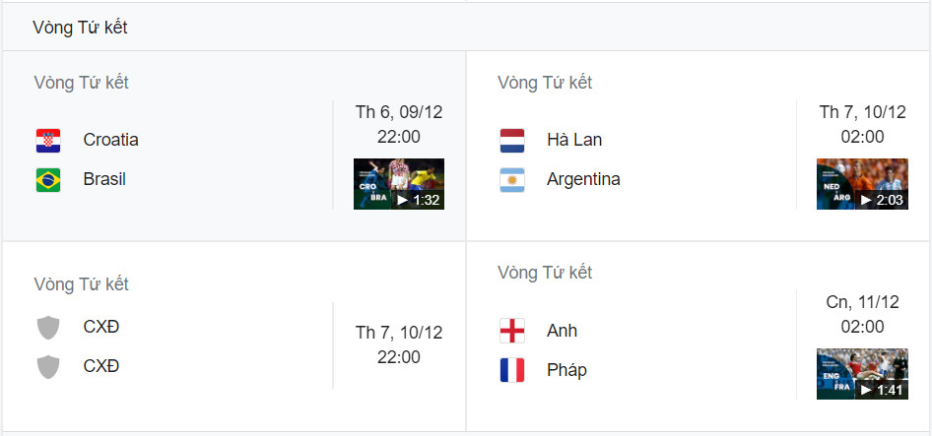Viewport: 932px width, 436px height.
Task: Click the Brasil flag icon
Action: pyautogui.click(x=48, y=180)
